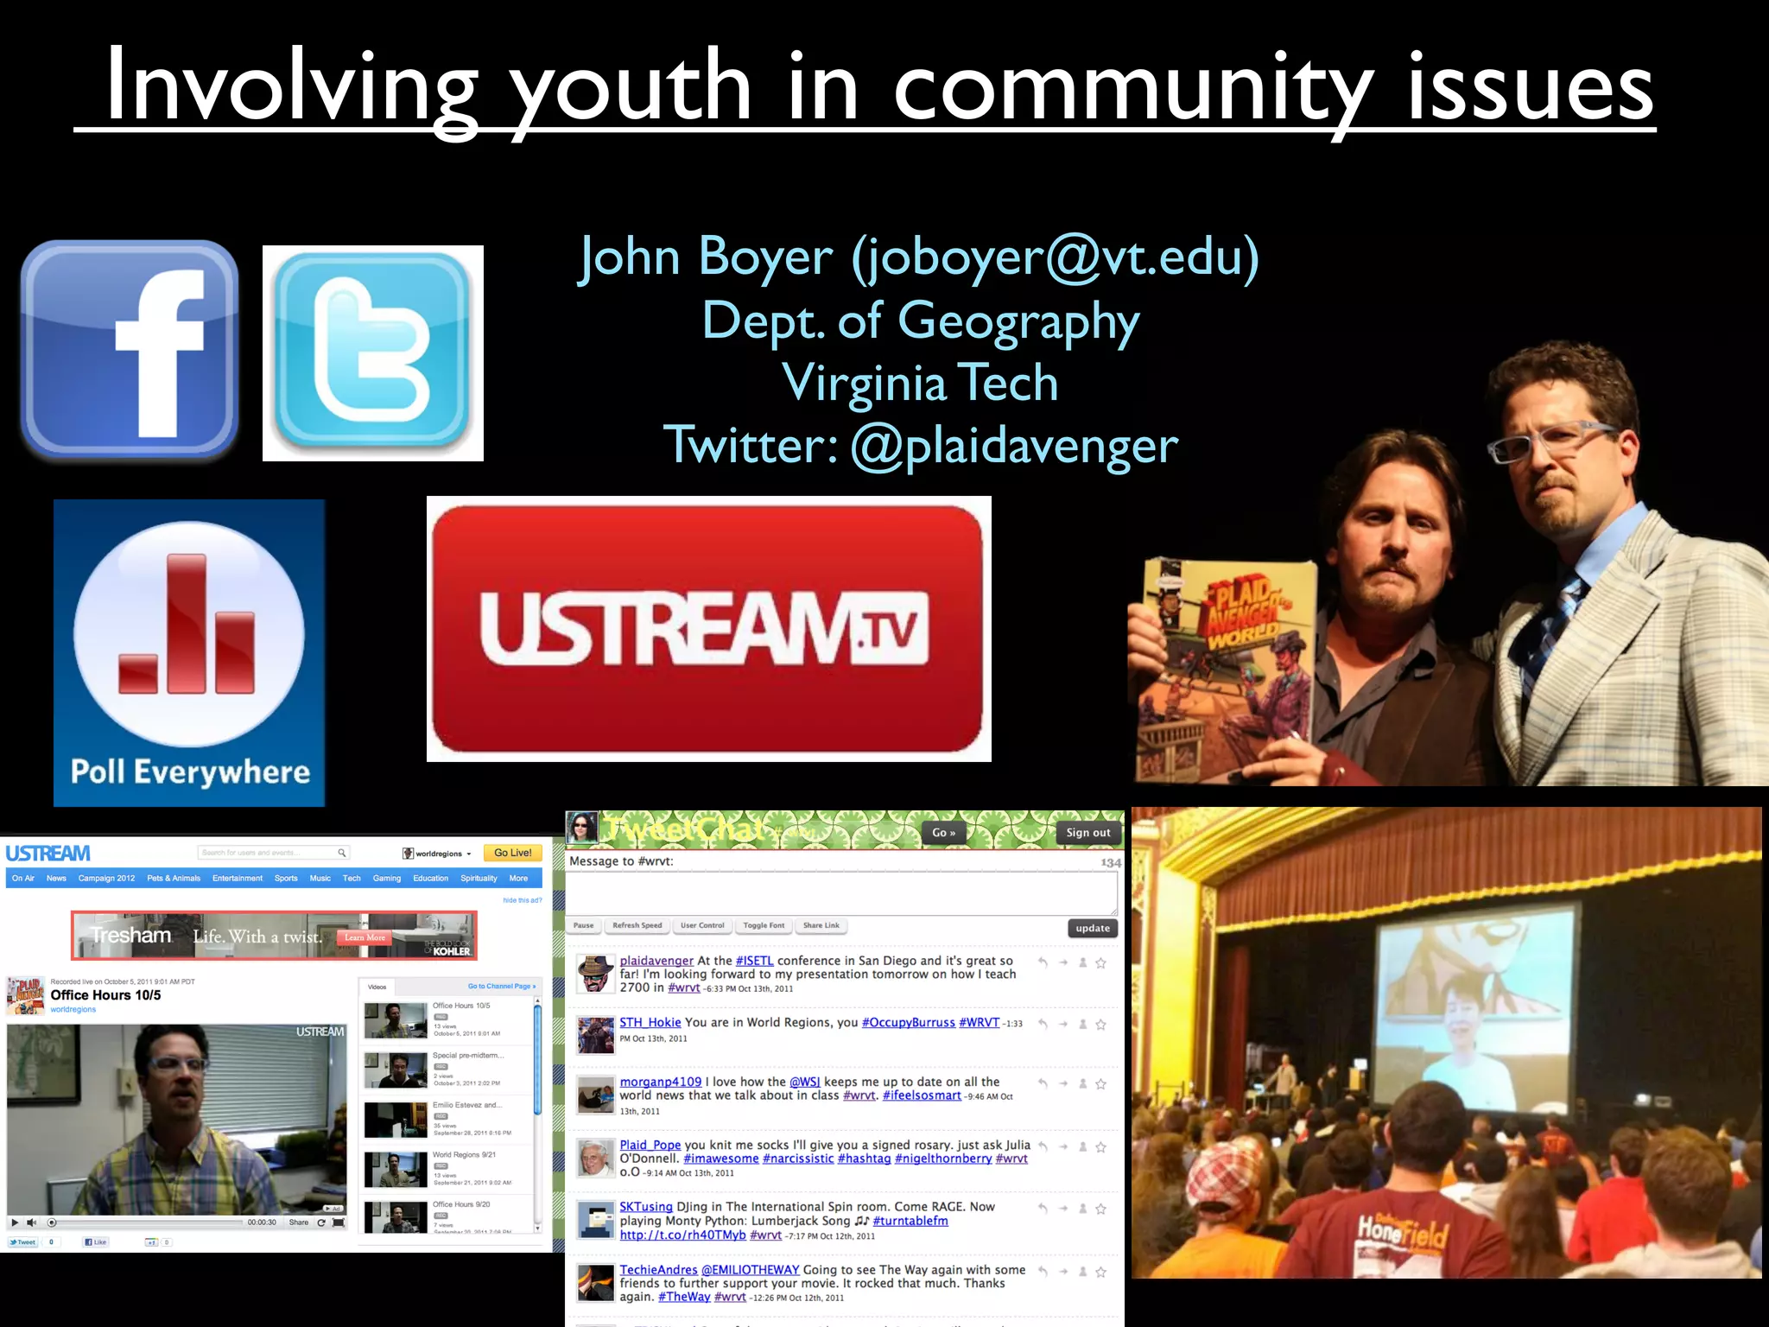Screen dimensions: 1769x1327
Task: Click the replay circular arrow icon
Action: [321, 1222]
